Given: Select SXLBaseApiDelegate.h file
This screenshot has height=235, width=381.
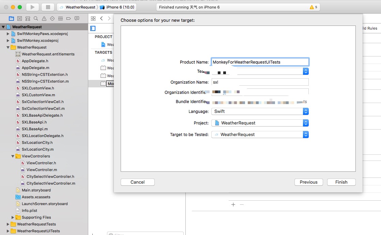Looking at the screenshot, I should point(42,115).
